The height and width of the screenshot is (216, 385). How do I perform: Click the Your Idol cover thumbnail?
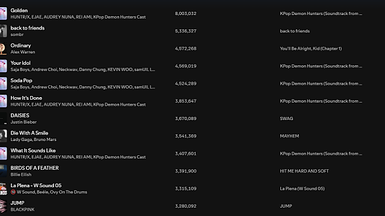point(4,66)
